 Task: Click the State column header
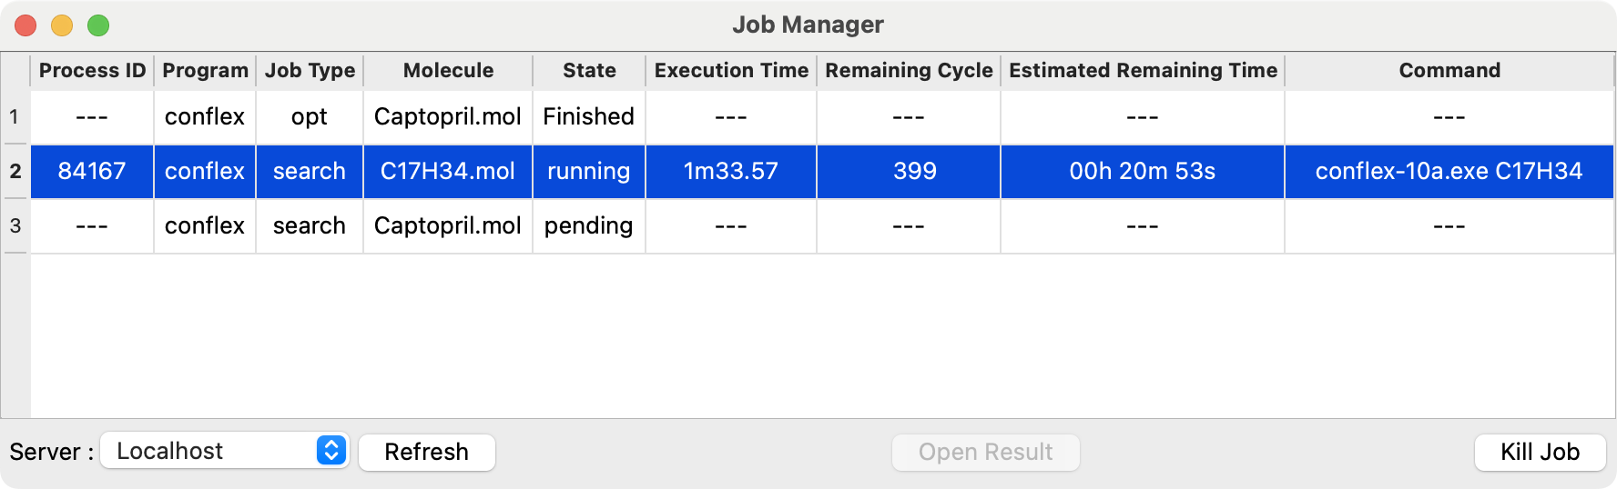tap(589, 71)
